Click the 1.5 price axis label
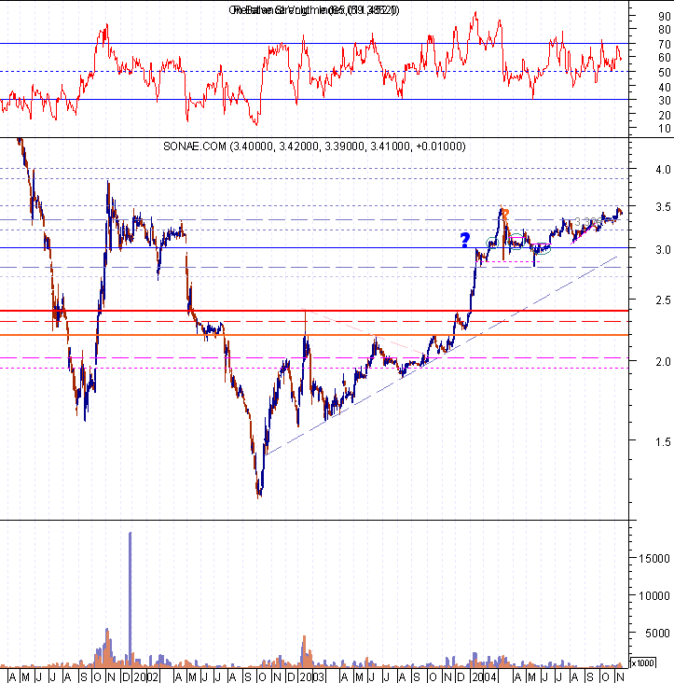674x683 pixels. [663, 441]
